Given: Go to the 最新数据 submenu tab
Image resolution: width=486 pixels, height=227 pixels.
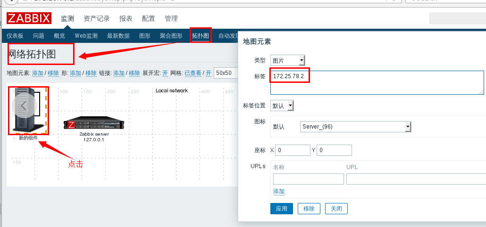Looking at the screenshot, I should click(x=118, y=36).
